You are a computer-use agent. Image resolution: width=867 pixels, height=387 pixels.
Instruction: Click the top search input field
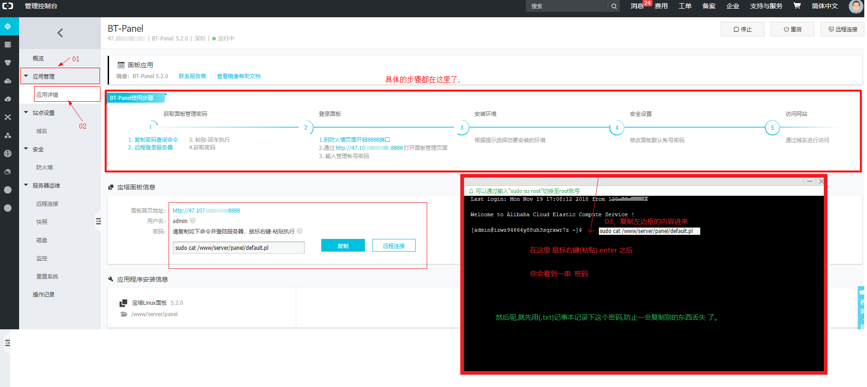(x=567, y=6)
